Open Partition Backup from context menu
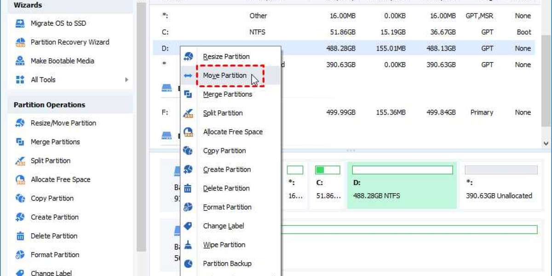This screenshot has height=276, width=552. point(227,264)
